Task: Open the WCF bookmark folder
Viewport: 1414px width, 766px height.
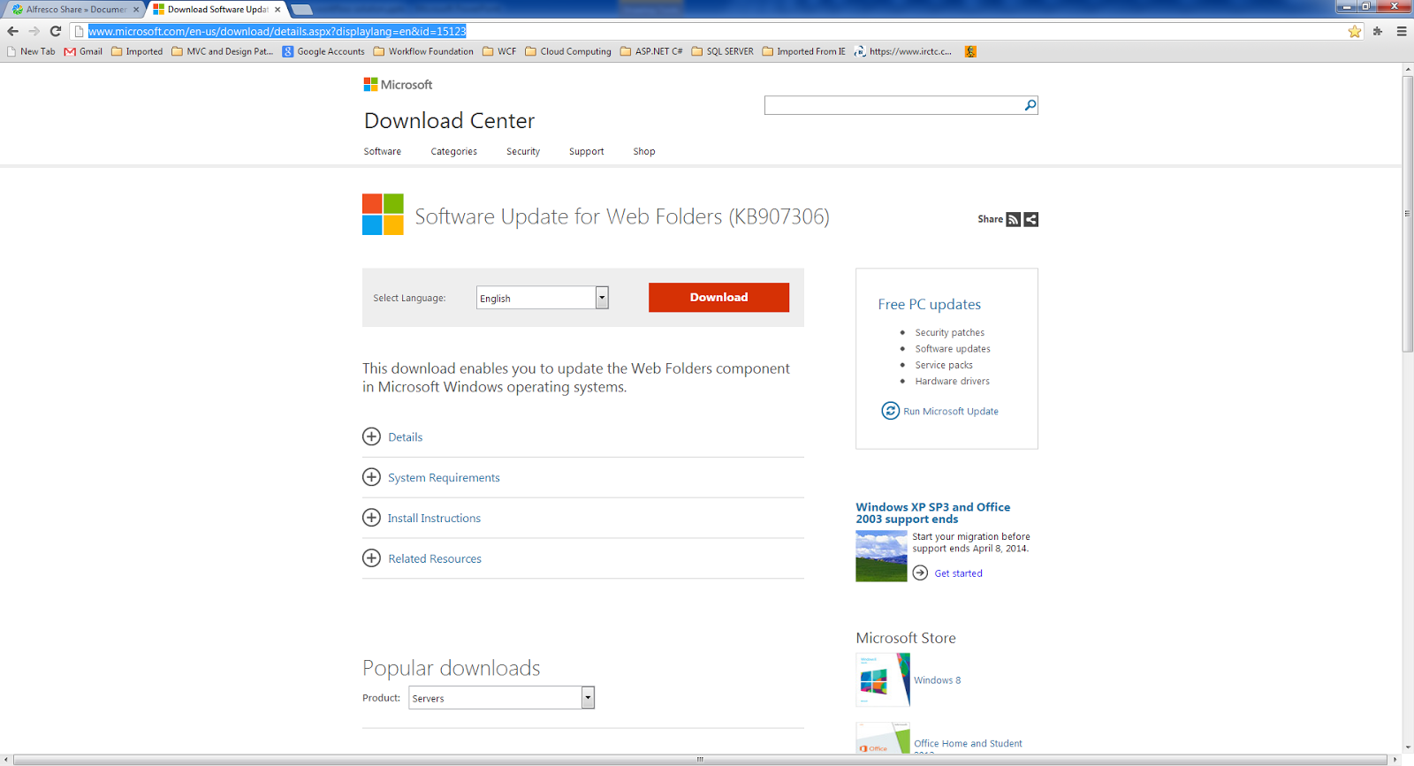Action: click(x=499, y=51)
